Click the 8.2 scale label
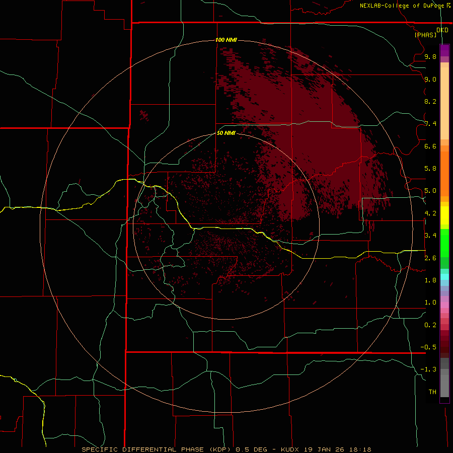The height and width of the screenshot is (453, 453). 430,101
